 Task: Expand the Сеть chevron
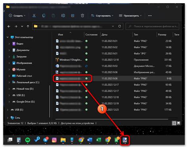click(x=8, y=117)
